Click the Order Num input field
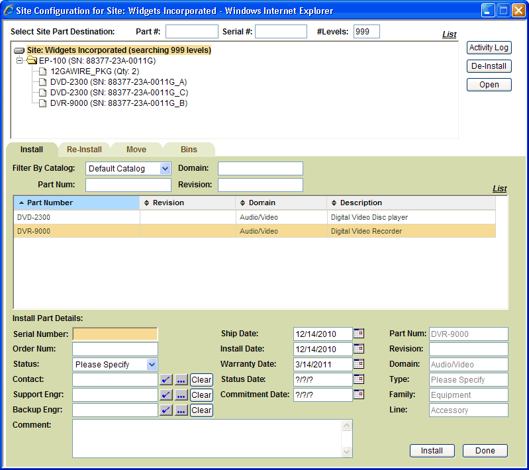The width and height of the screenshot is (529, 470). pyautogui.click(x=115, y=350)
